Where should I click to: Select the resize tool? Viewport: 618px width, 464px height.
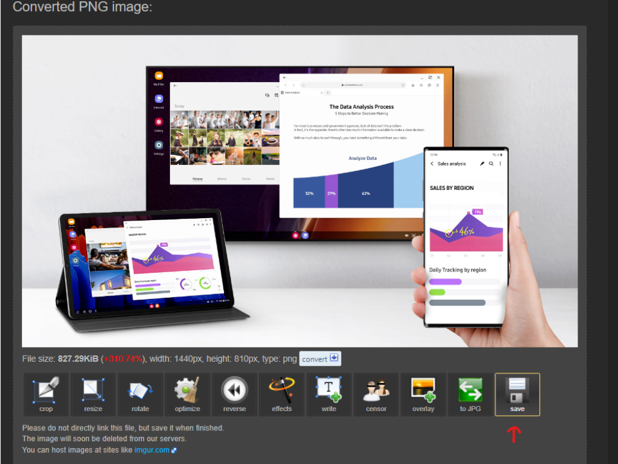pyautogui.click(x=93, y=394)
